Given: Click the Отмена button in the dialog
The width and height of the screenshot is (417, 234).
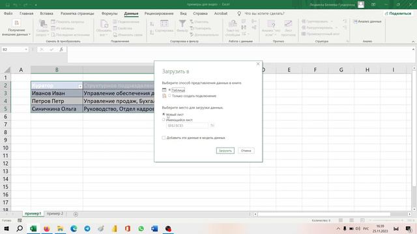Looking at the screenshot, I should tap(246, 151).
